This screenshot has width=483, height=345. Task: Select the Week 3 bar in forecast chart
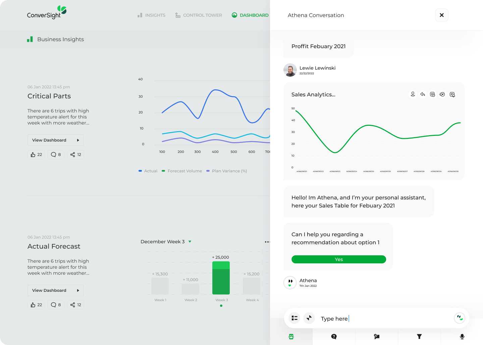click(x=221, y=278)
